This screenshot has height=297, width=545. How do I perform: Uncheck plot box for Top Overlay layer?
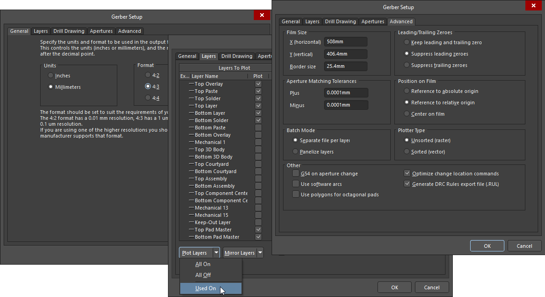coord(258,84)
